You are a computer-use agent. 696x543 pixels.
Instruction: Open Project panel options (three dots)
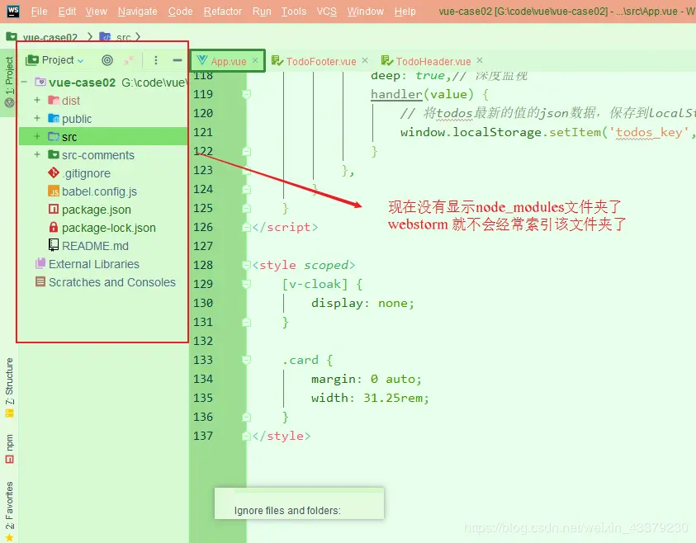(156, 60)
